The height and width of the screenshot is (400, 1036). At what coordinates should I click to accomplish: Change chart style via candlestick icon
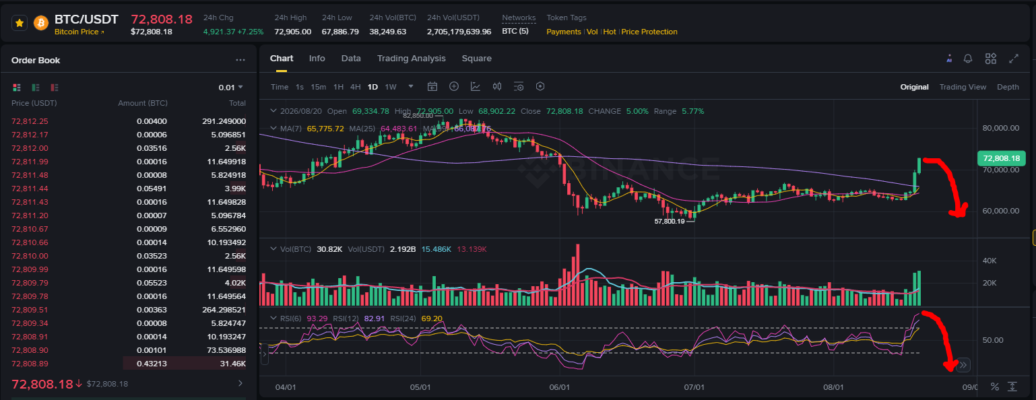[x=497, y=86]
